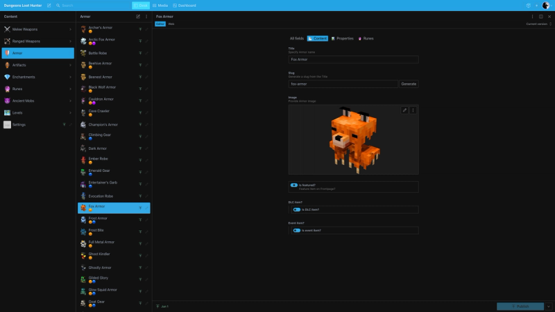Click the new document icon beside Dungeons Loot Hunter
The height and width of the screenshot is (312, 555).
(x=49, y=6)
